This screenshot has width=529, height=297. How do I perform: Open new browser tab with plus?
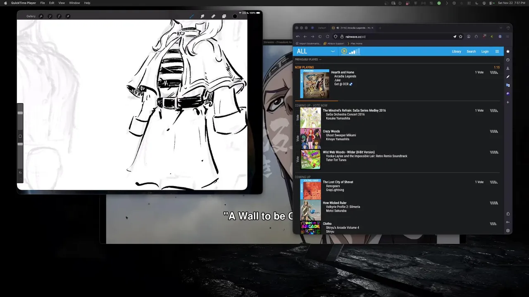coord(380,28)
